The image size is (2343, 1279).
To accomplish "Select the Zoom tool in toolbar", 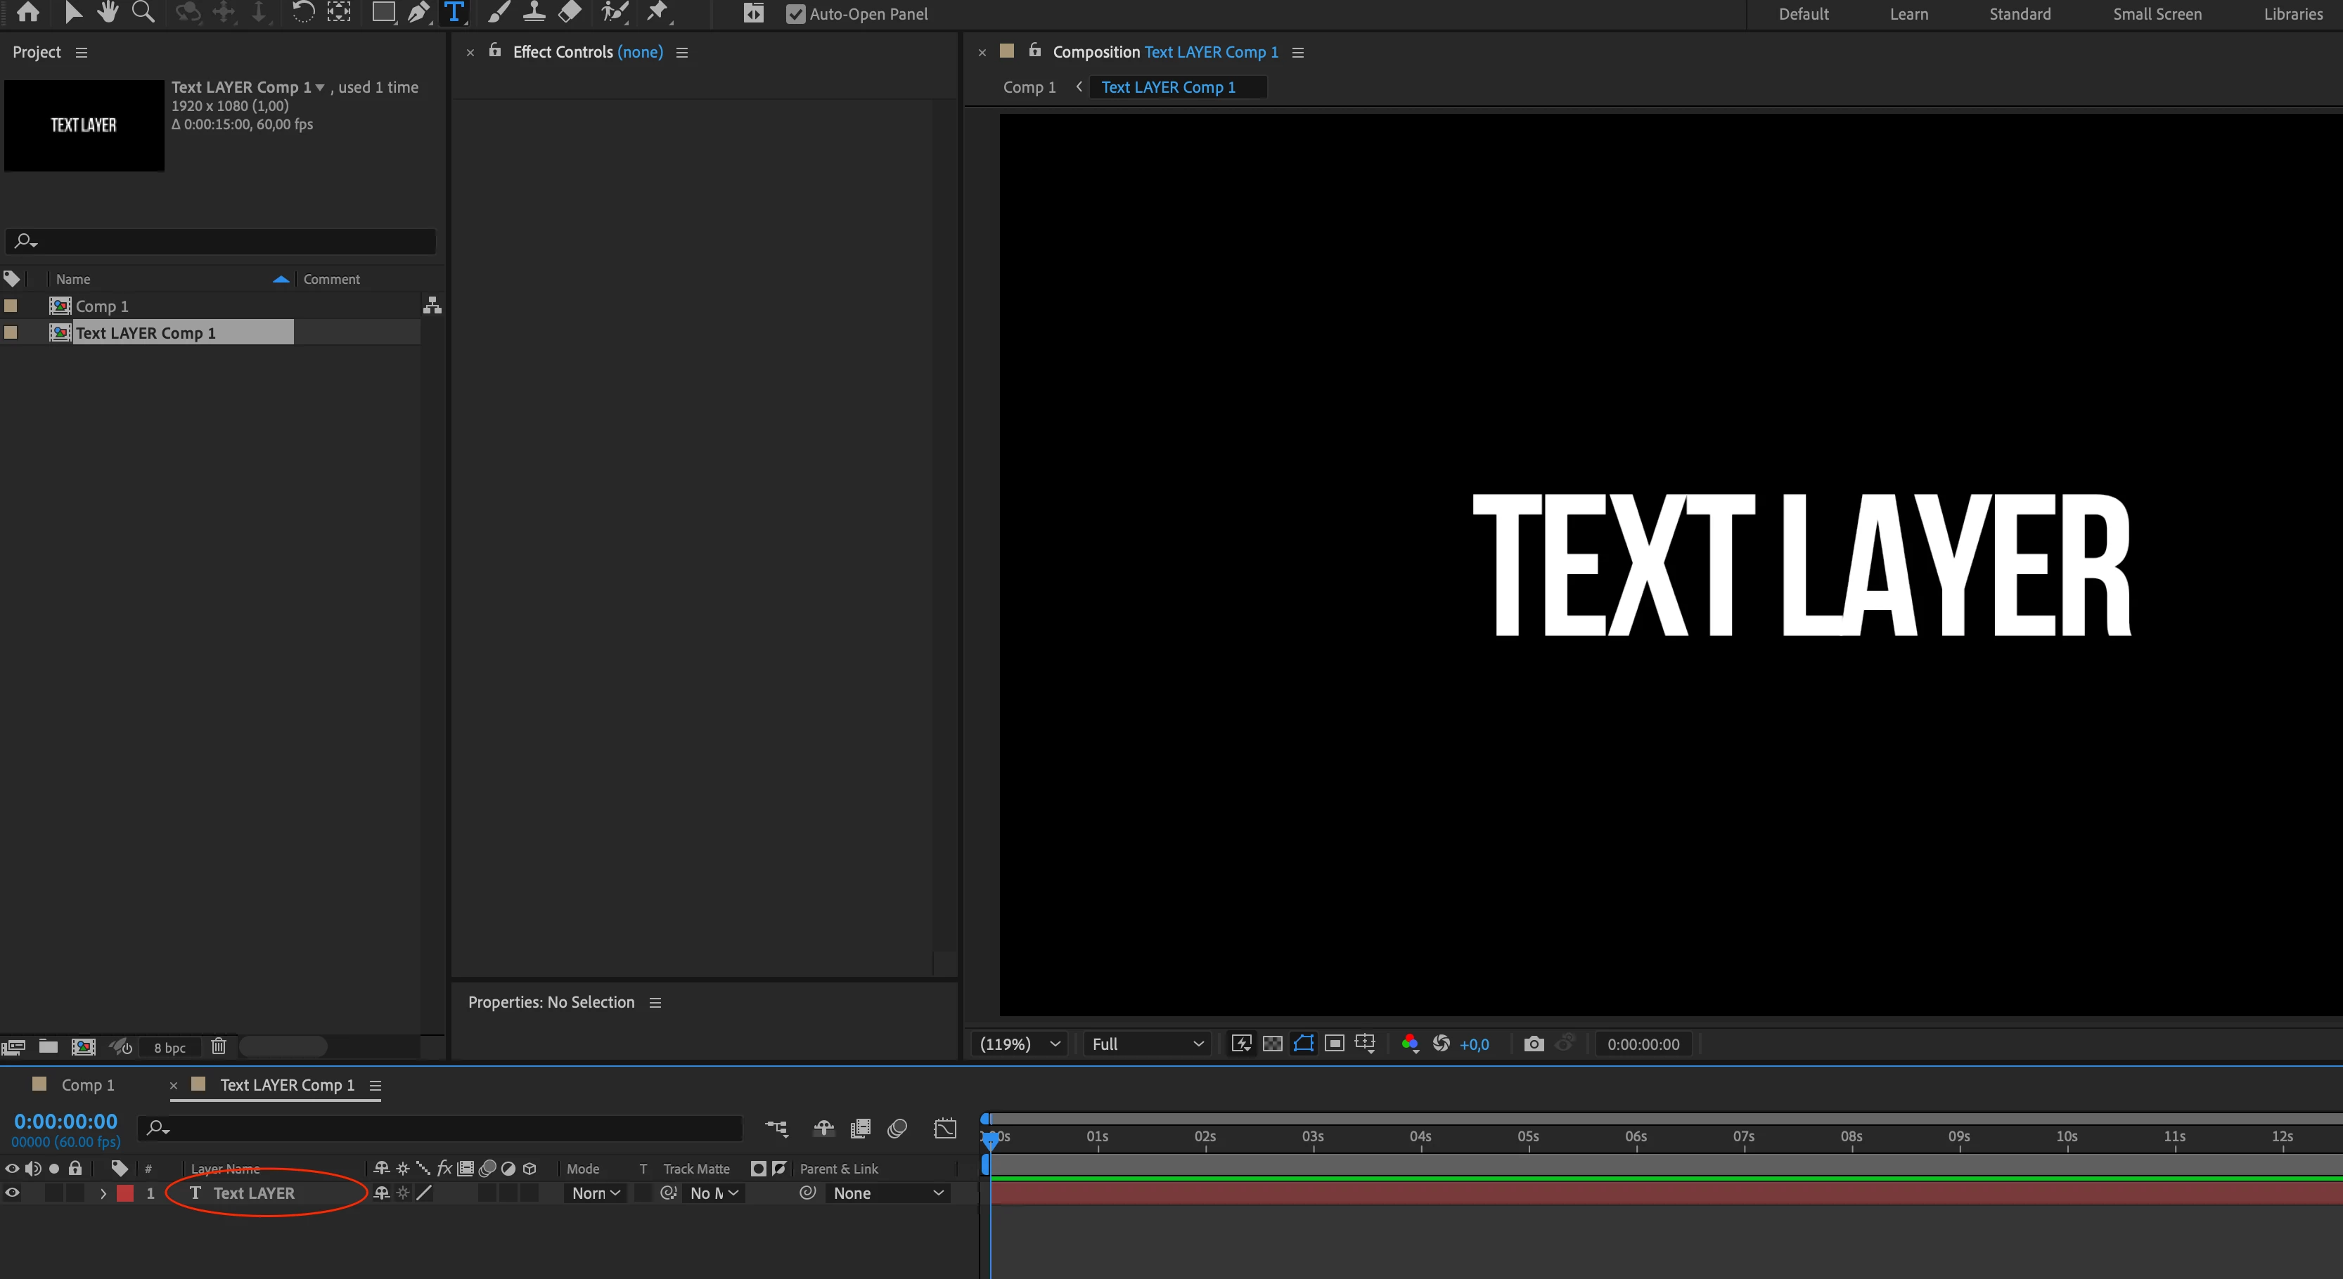I will pos(143,12).
